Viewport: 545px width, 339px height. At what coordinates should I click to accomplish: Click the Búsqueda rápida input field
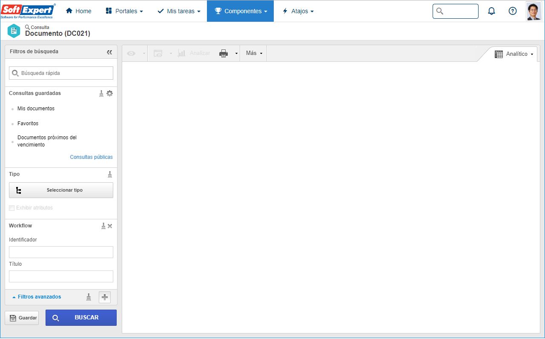coord(61,73)
